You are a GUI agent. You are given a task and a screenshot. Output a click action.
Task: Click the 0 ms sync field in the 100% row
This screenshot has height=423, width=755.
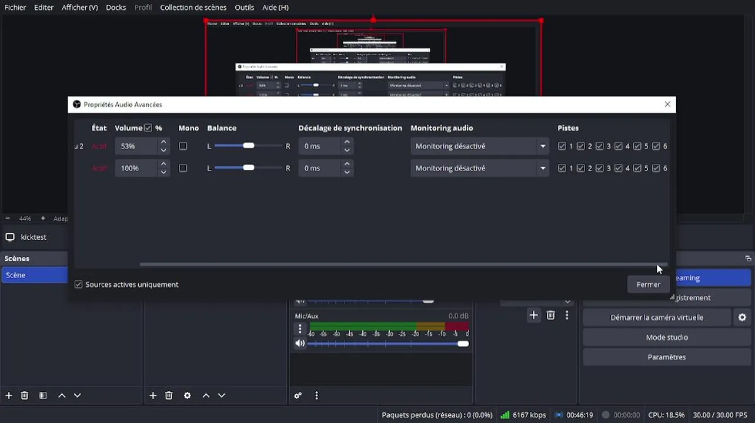click(x=320, y=168)
